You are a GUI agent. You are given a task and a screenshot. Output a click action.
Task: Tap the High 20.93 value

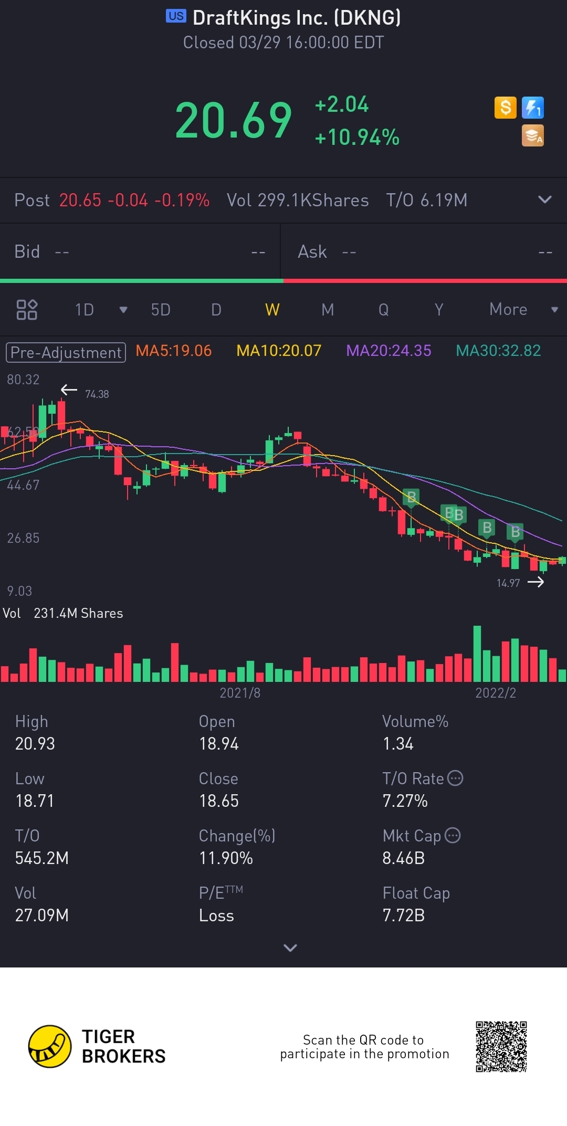tap(35, 744)
